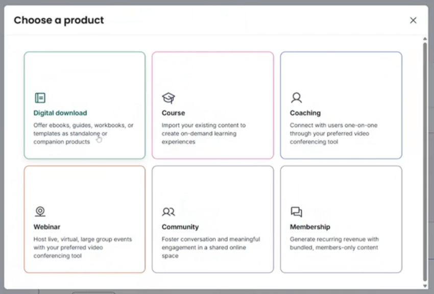Click the Membership chat bubbles icon
Screen dimensions: 434x294
[x=297, y=212]
